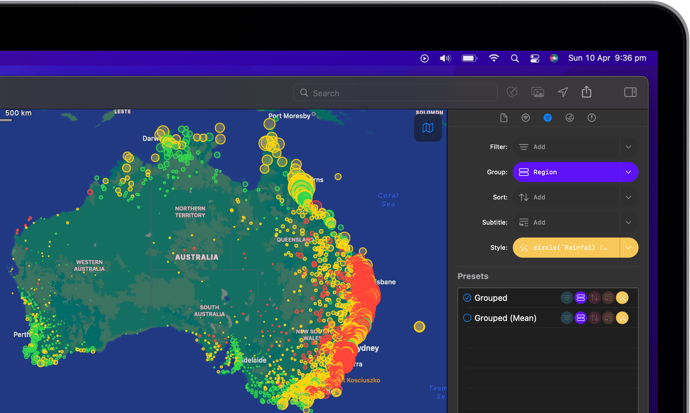The width and height of the screenshot is (690, 413).
Task: Switch to the document inspector tab
Action: pyautogui.click(x=504, y=118)
